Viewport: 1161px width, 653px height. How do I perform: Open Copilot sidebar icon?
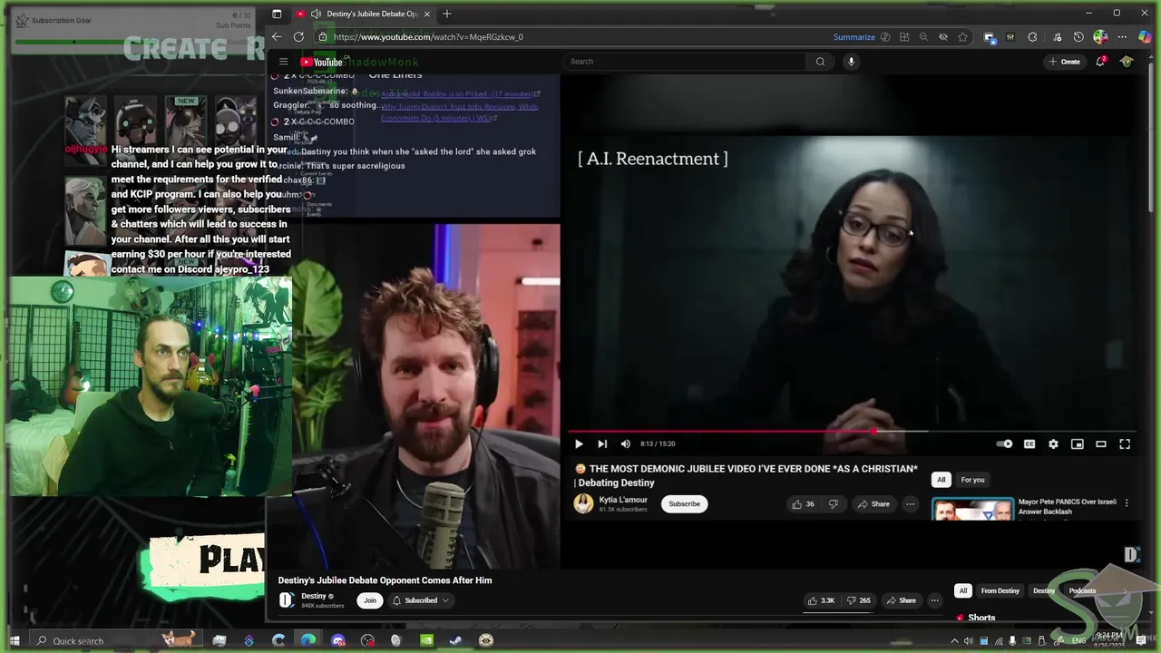pos(1146,37)
